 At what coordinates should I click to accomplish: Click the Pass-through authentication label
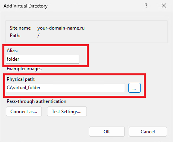coord(36,101)
